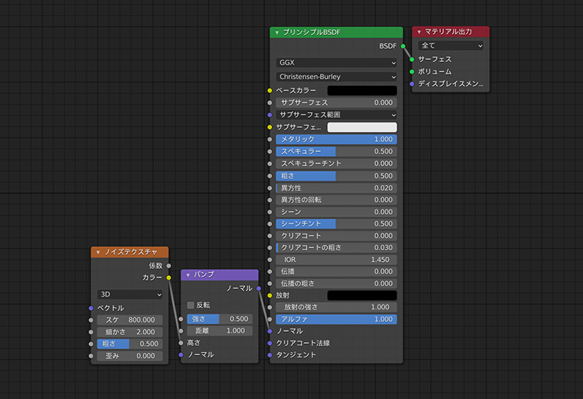Click the 係数 output socket on Noise Texture

(169, 266)
